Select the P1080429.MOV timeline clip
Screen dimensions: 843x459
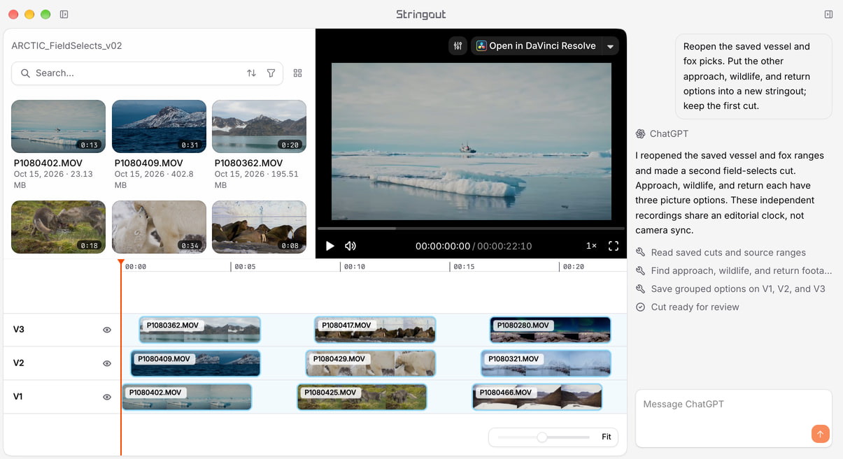click(371, 363)
